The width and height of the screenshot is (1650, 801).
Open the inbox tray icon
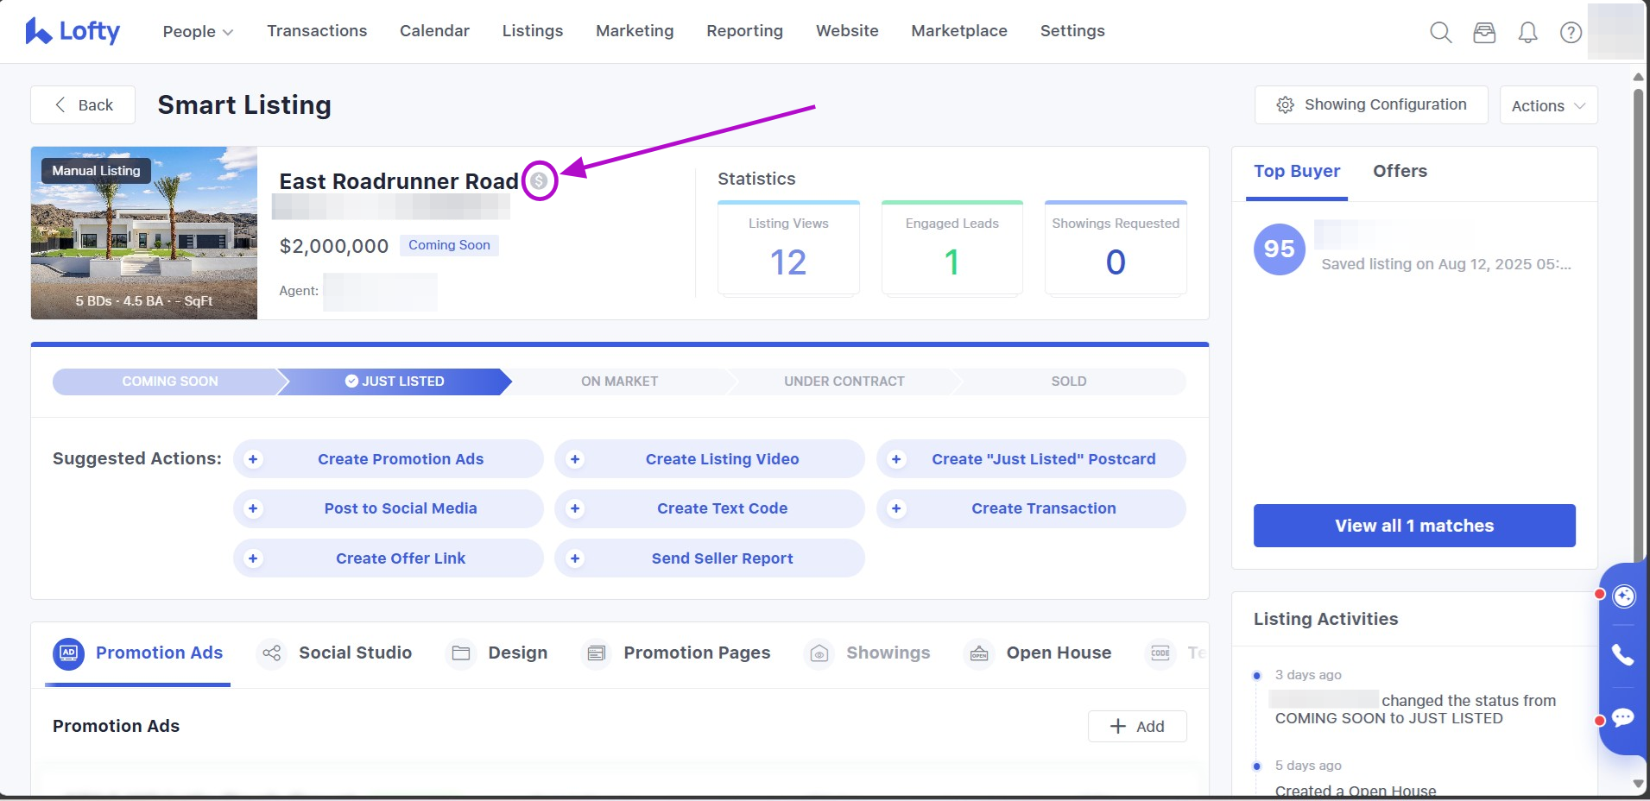coord(1484,33)
